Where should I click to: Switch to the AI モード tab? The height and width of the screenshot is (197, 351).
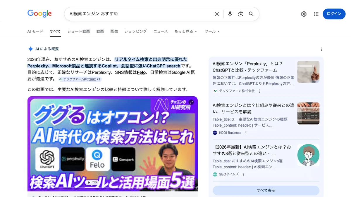click(x=35, y=31)
